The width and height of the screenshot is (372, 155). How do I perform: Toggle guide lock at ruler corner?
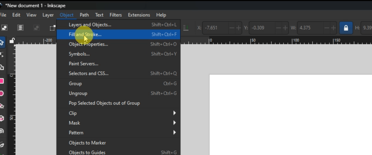12,40
